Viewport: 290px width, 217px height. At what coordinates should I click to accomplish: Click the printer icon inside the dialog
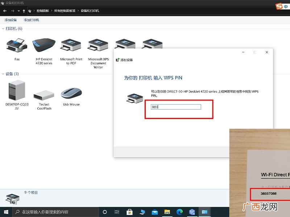[135, 98]
